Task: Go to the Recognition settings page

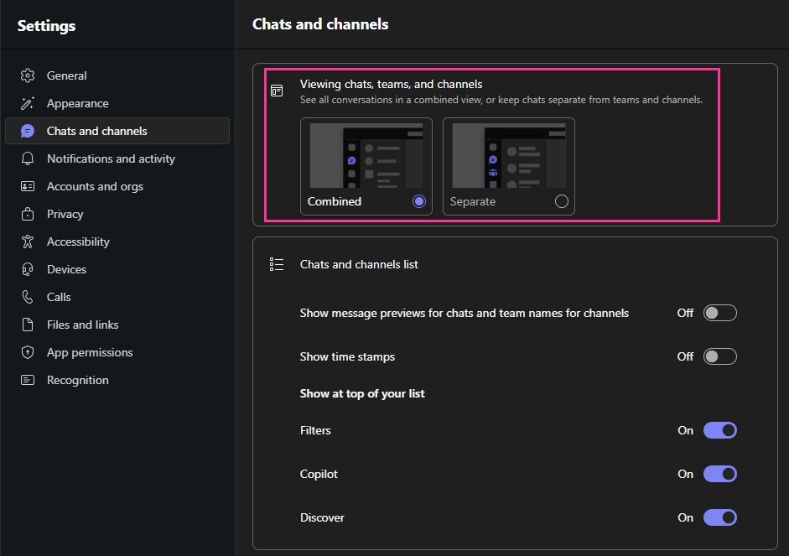Action: (x=77, y=380)
